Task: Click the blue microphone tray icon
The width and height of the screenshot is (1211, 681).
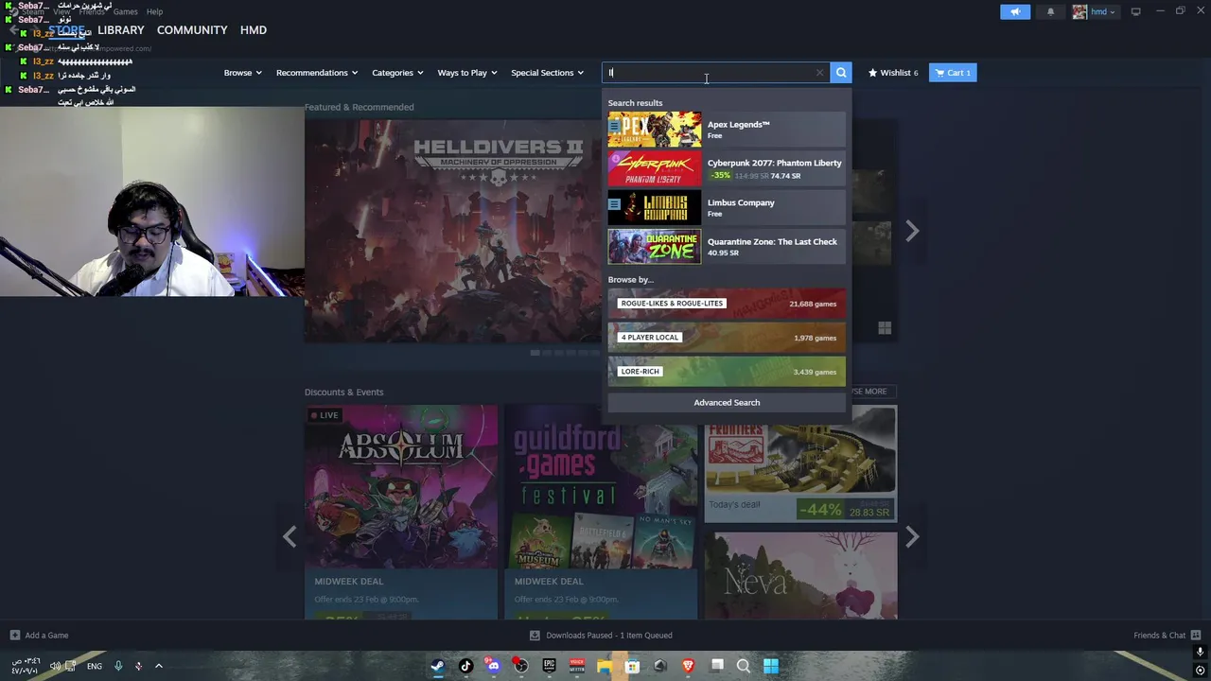Action: tap(118, 666)
